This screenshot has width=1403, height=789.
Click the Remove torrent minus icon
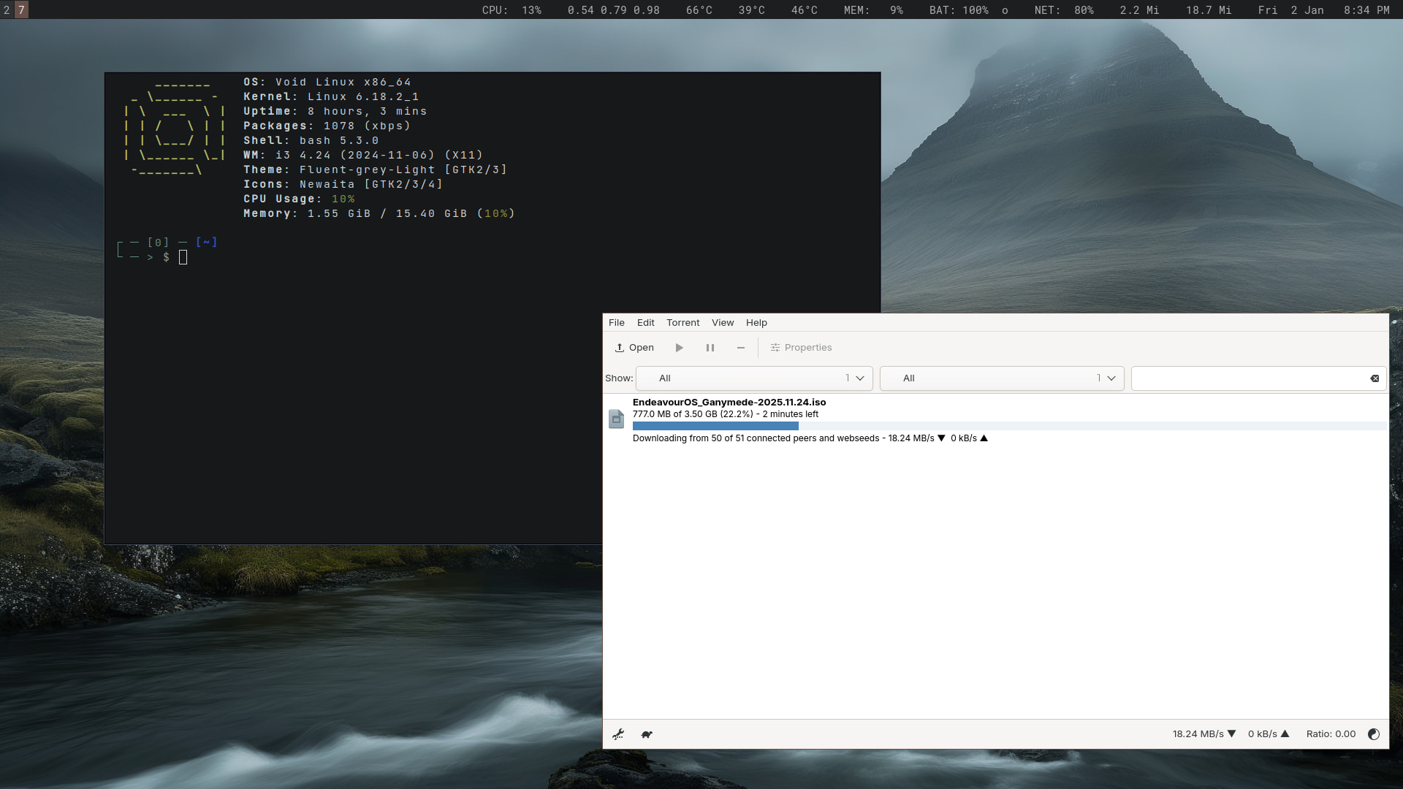740,348
